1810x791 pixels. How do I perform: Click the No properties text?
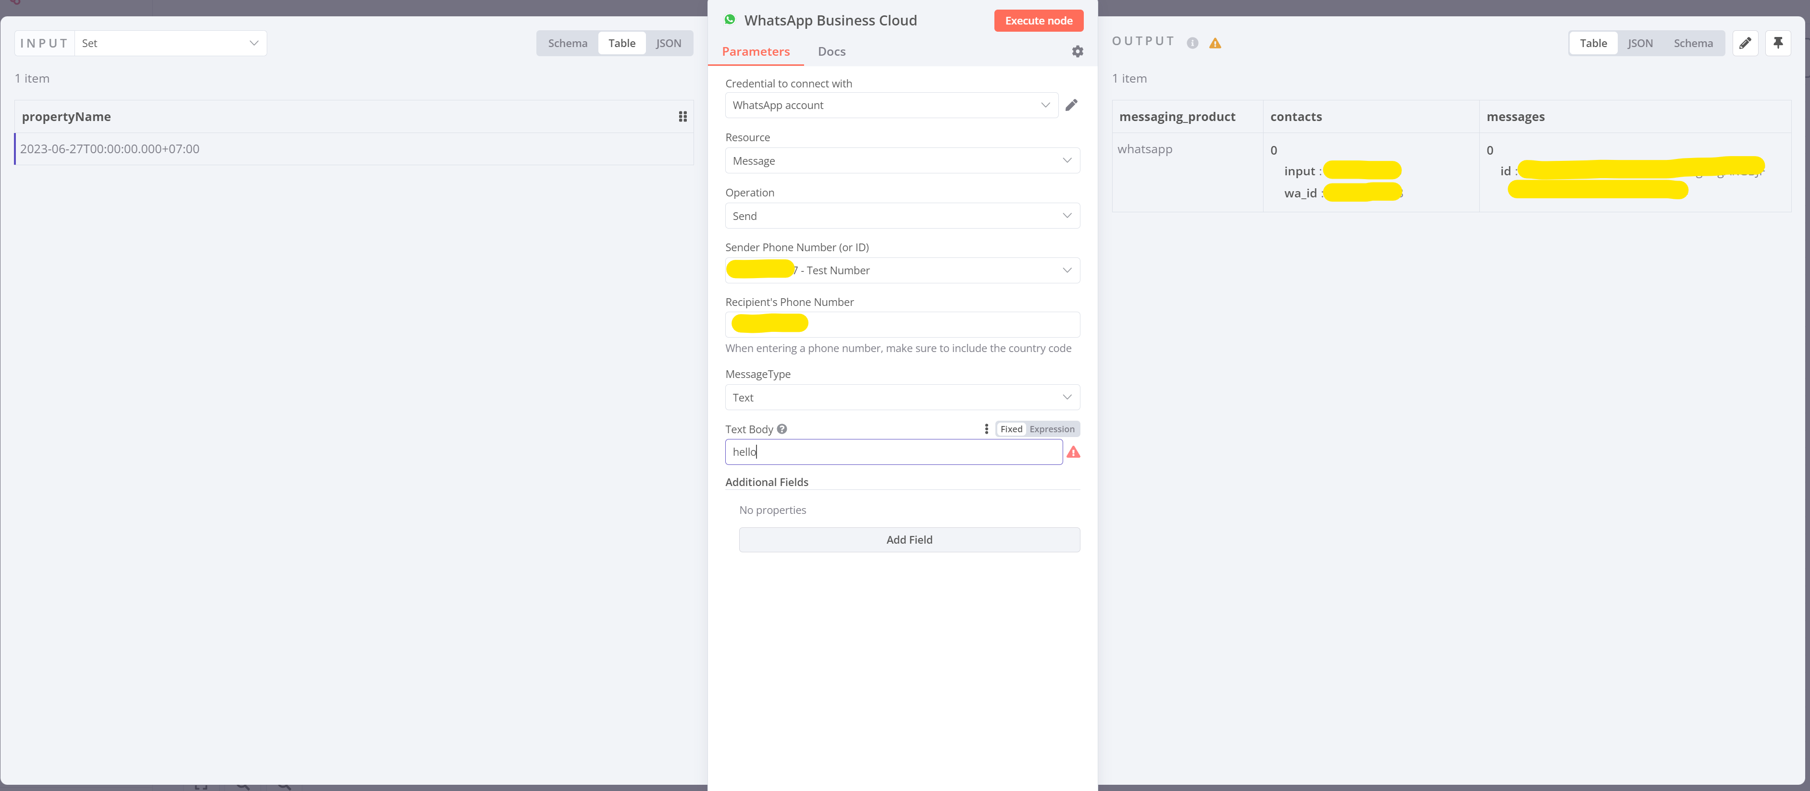coord(772,510)
